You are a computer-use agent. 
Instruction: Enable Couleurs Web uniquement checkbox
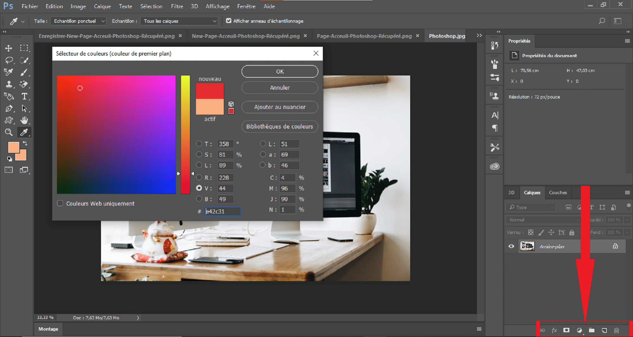[x=60, y=203]
